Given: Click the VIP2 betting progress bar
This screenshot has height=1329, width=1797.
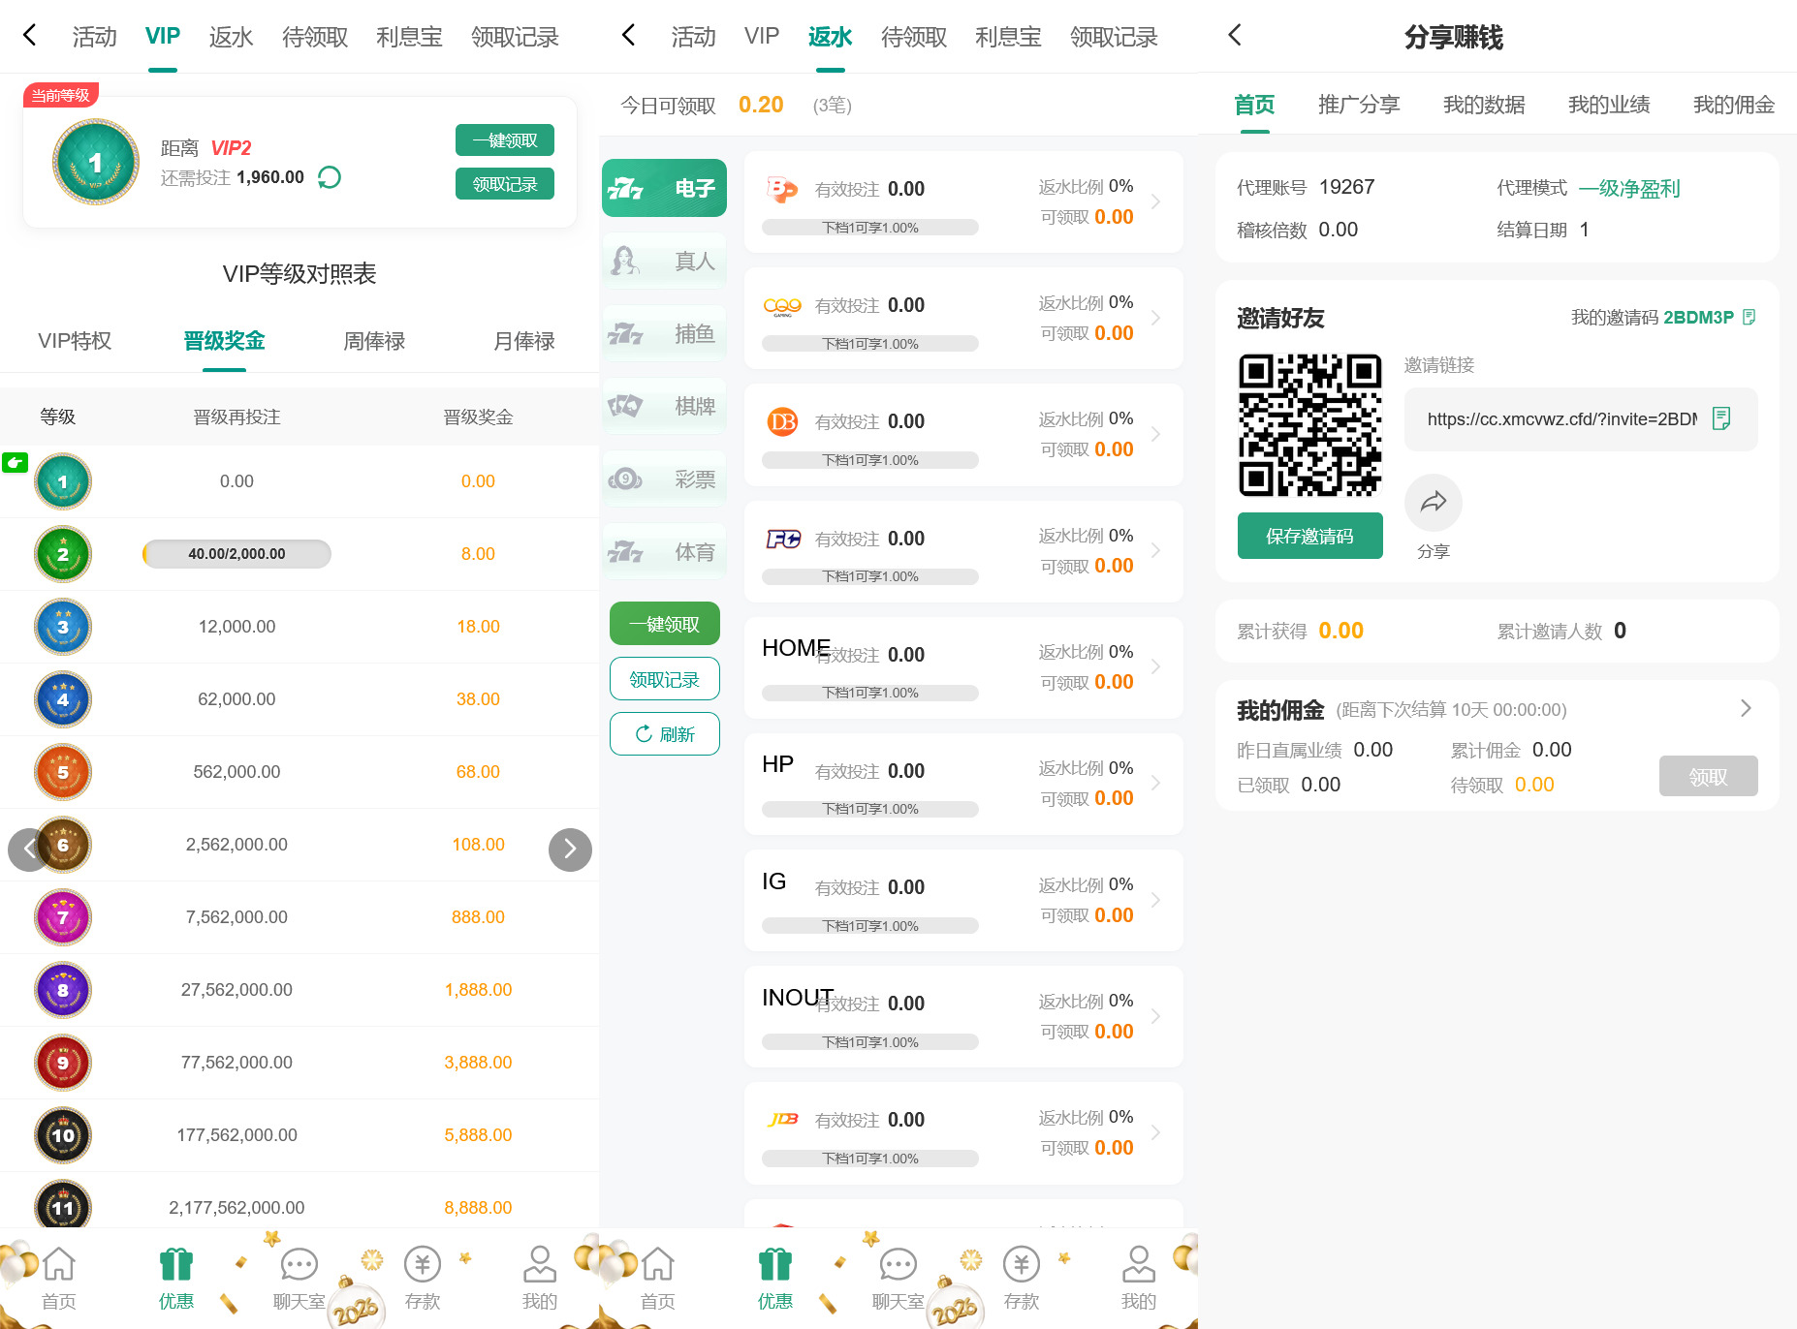Looking at the screenshot, I should coord(236,554).
